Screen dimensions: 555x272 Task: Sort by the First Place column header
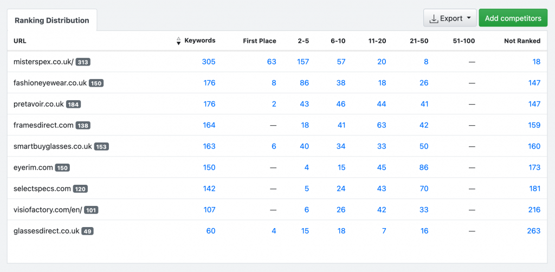[x=260, y=41]
